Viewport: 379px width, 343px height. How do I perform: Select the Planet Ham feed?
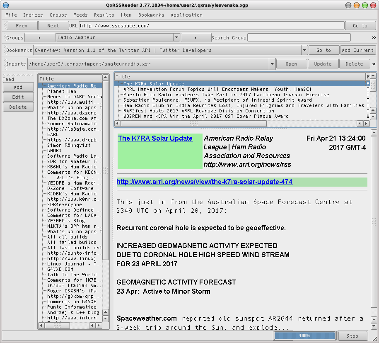[x=61, y=91]
